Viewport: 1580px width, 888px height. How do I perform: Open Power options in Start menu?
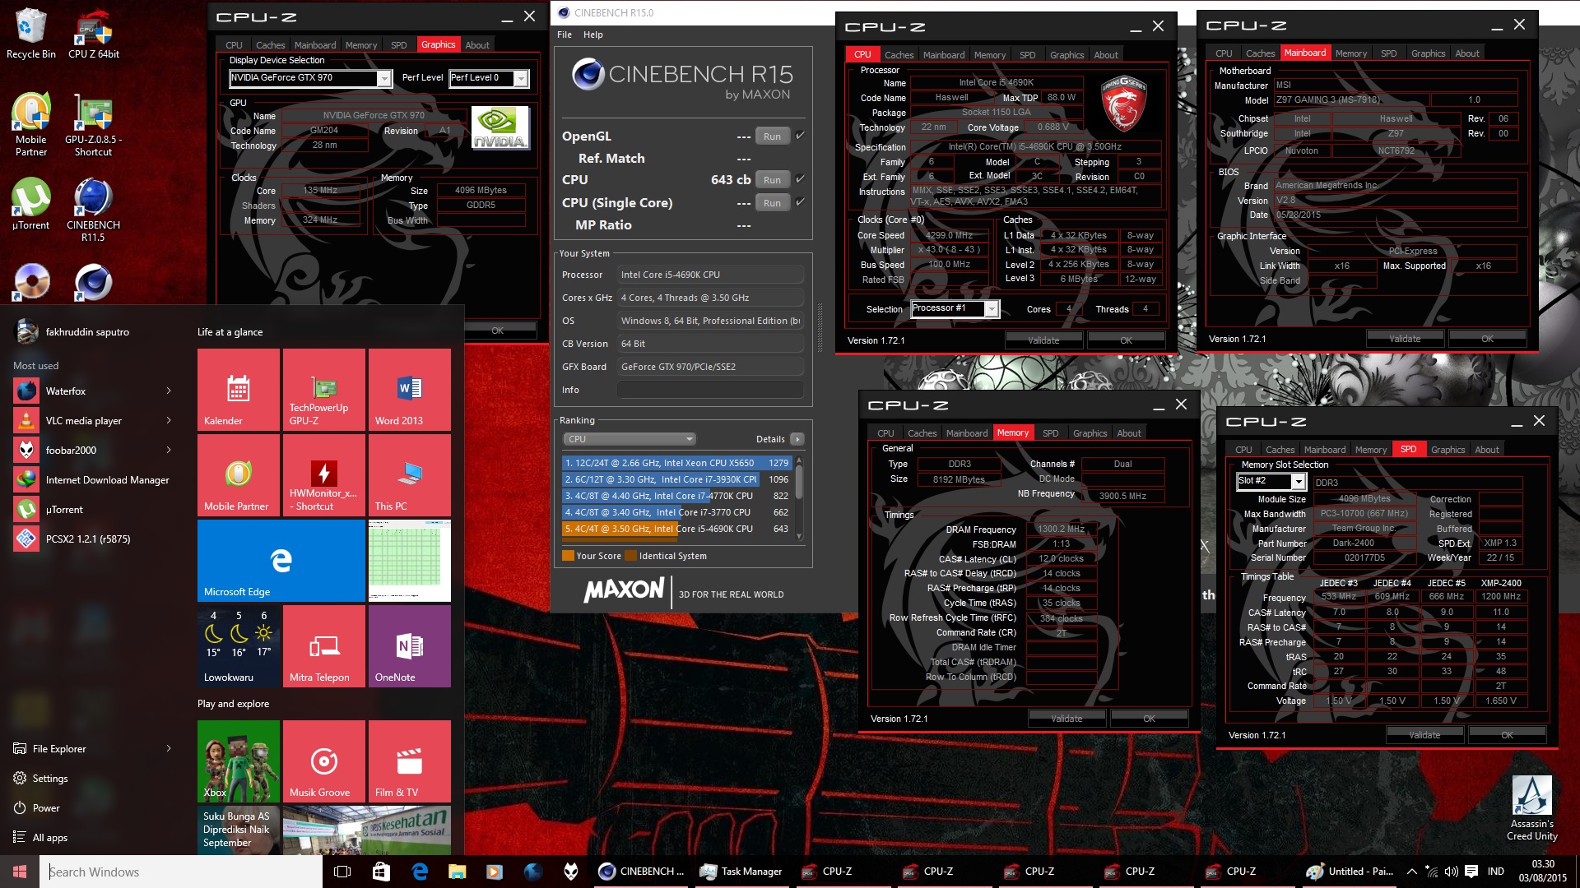point(46,808)
